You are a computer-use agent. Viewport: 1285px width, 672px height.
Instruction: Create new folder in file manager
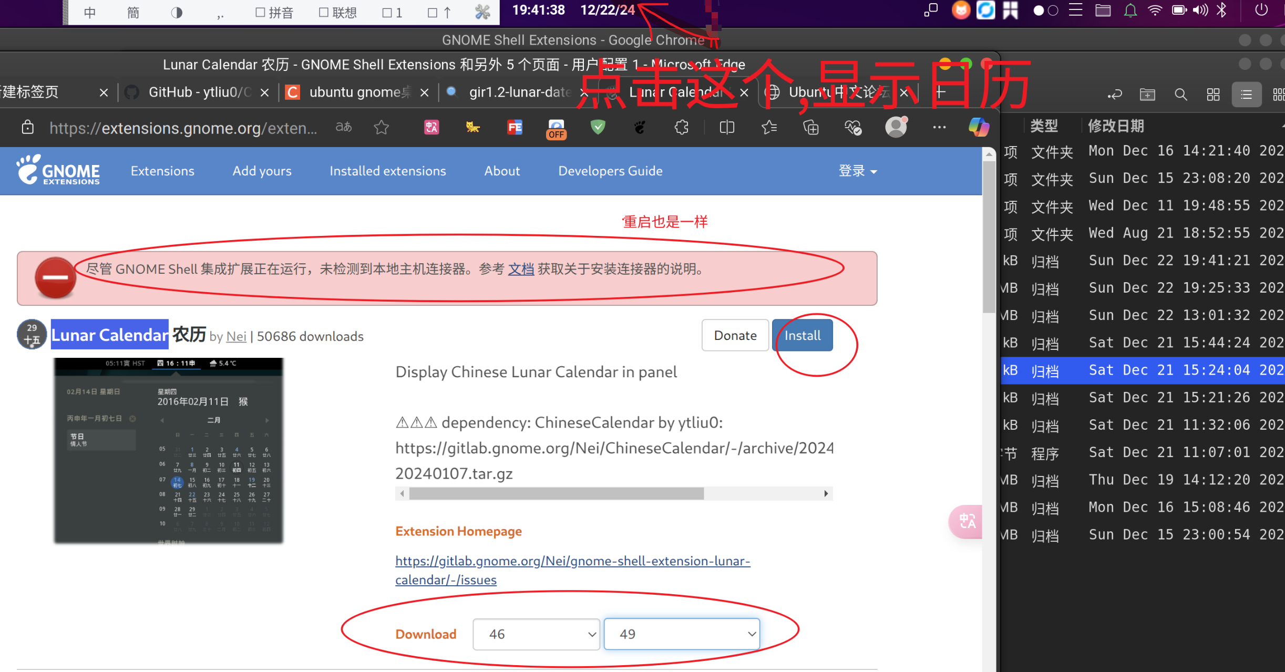tap(1147, 95)
